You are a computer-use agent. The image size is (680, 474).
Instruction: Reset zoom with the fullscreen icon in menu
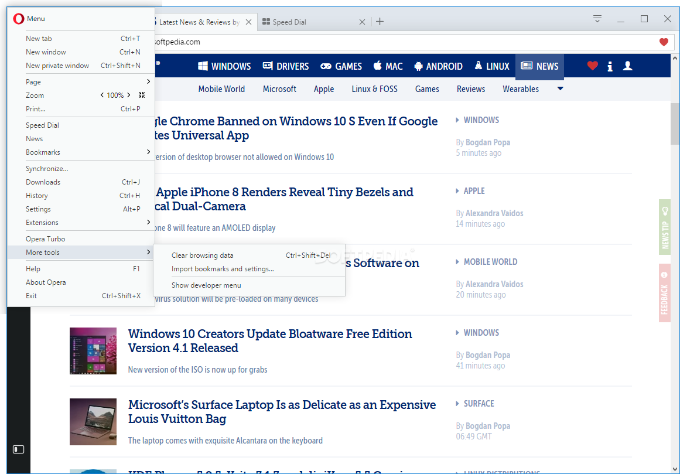[x=142, y=95]
